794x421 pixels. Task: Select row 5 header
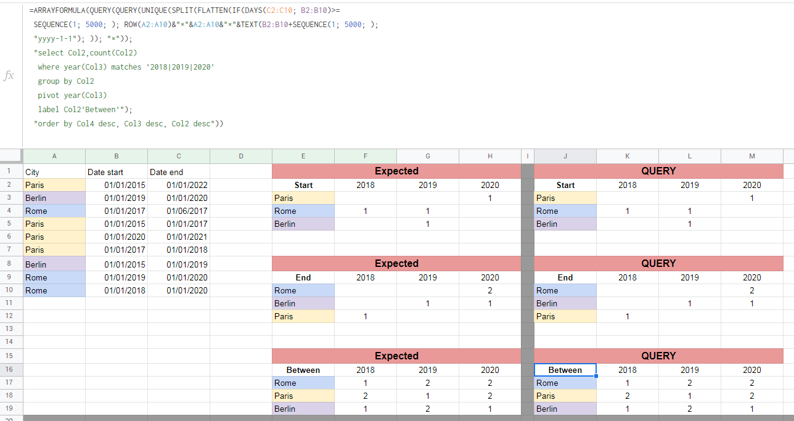pos(12,224)
